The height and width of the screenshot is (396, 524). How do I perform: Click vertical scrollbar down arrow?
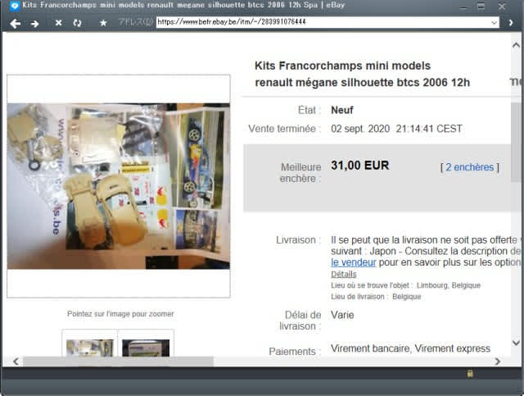[x=516, y=343]
